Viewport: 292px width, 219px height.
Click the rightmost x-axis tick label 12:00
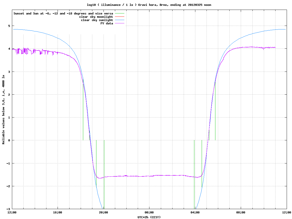[287, 212]
